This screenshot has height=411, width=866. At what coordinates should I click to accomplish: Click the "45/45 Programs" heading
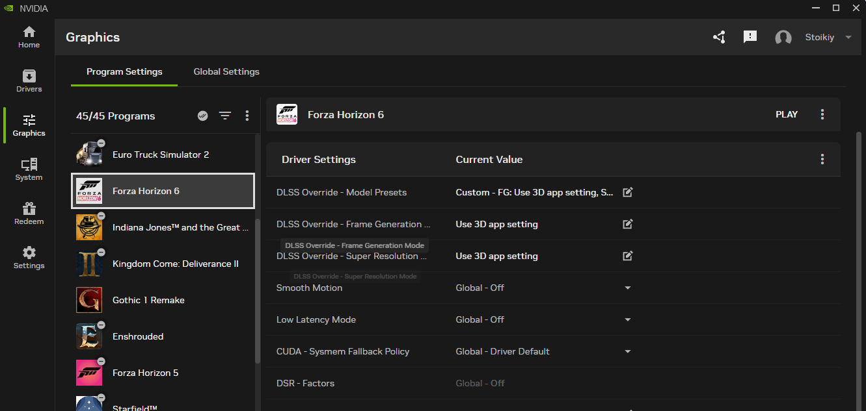click(x=116, y=116)
